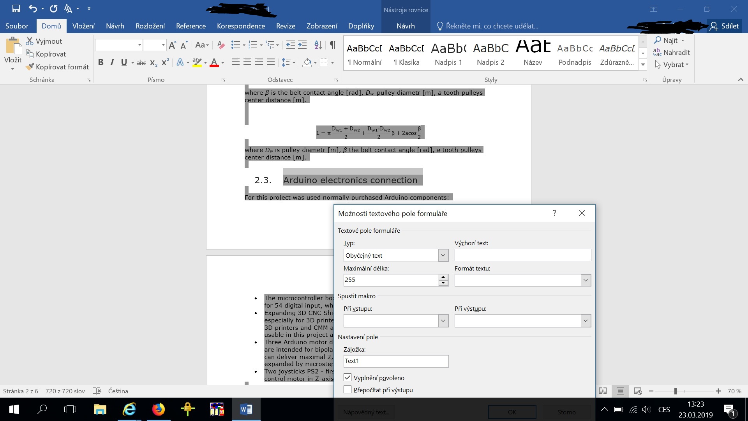
Task: Click the Sdílet share button
Action: click(725, 26)
